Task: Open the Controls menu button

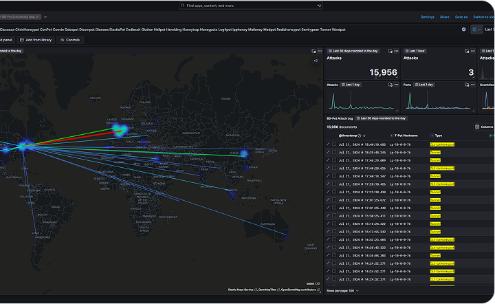Action: pyautogui.click(x=70, y=40)
